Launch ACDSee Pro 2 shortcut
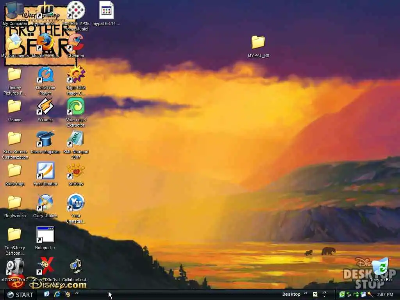The width and height of the screenshot is (400, 300). [x=15, y=270]
